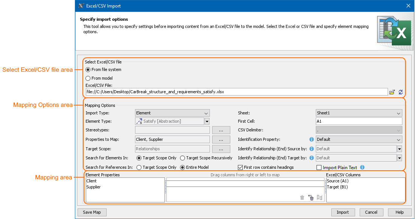Select Source (A1) in Excel/CSV Columns
Image resolution: width=416 pixels, height=219 pixels.
pos(337,181)
